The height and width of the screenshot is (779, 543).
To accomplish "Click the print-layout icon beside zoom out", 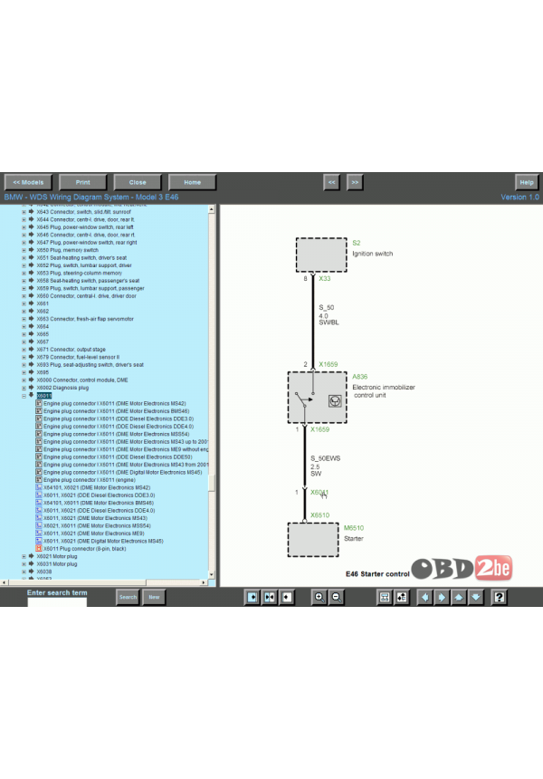I will [385, 597].
